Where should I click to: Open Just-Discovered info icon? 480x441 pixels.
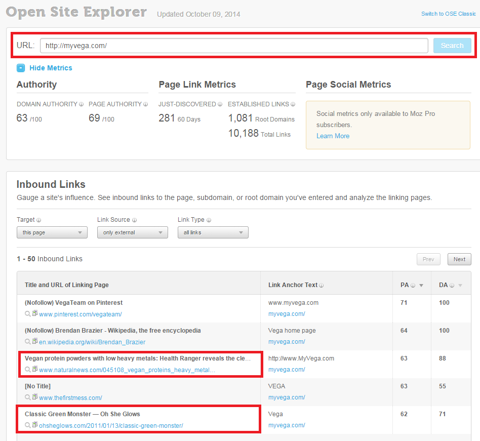pyautogui.click(x=220, y=104)
